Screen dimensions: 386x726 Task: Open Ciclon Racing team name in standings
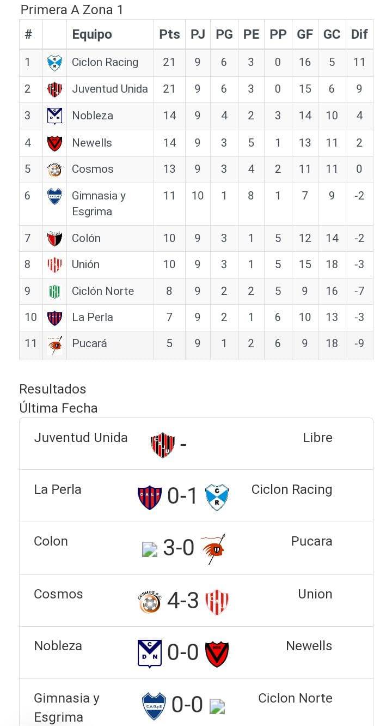(105, 62)
